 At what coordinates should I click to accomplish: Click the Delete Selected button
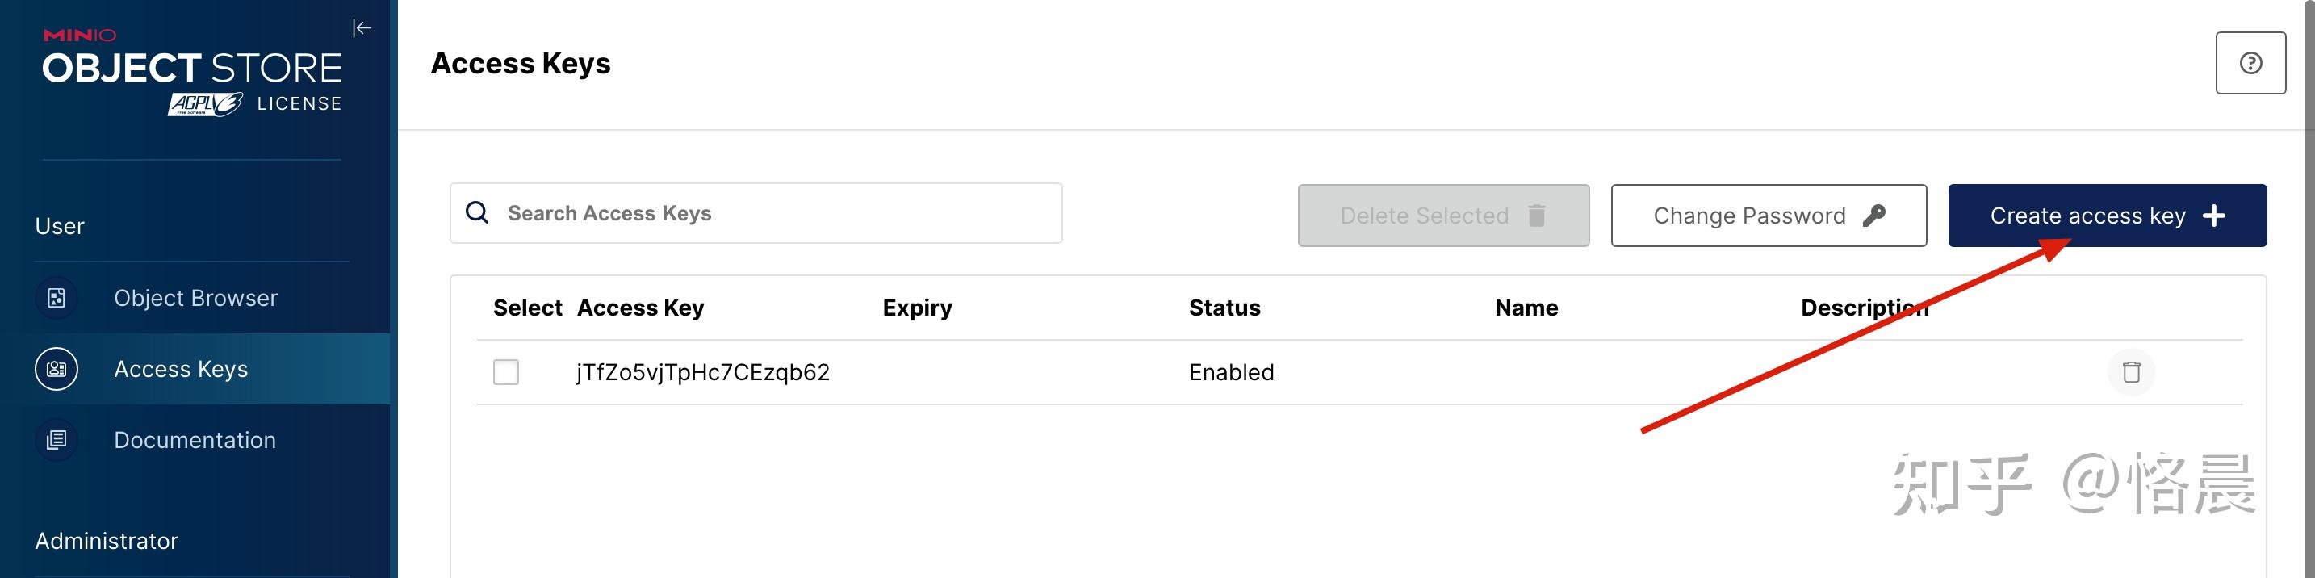tap(1442, 216)
